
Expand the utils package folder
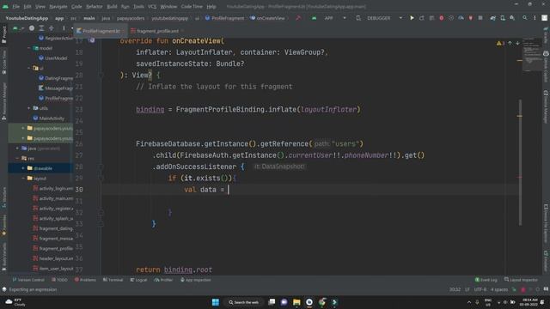pos(29,108)
